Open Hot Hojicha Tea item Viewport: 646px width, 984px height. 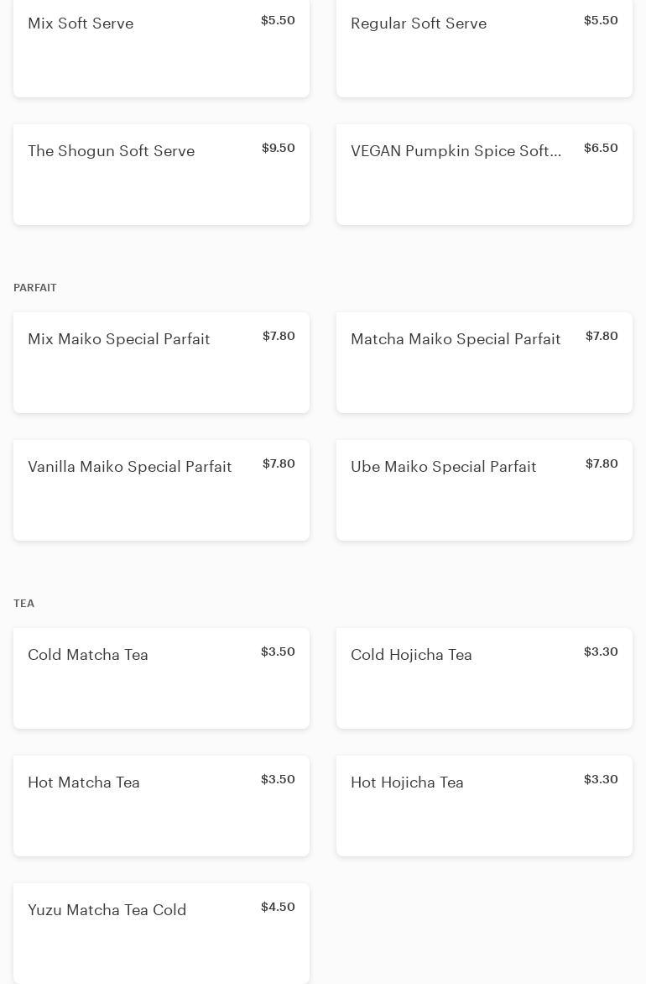484,806
